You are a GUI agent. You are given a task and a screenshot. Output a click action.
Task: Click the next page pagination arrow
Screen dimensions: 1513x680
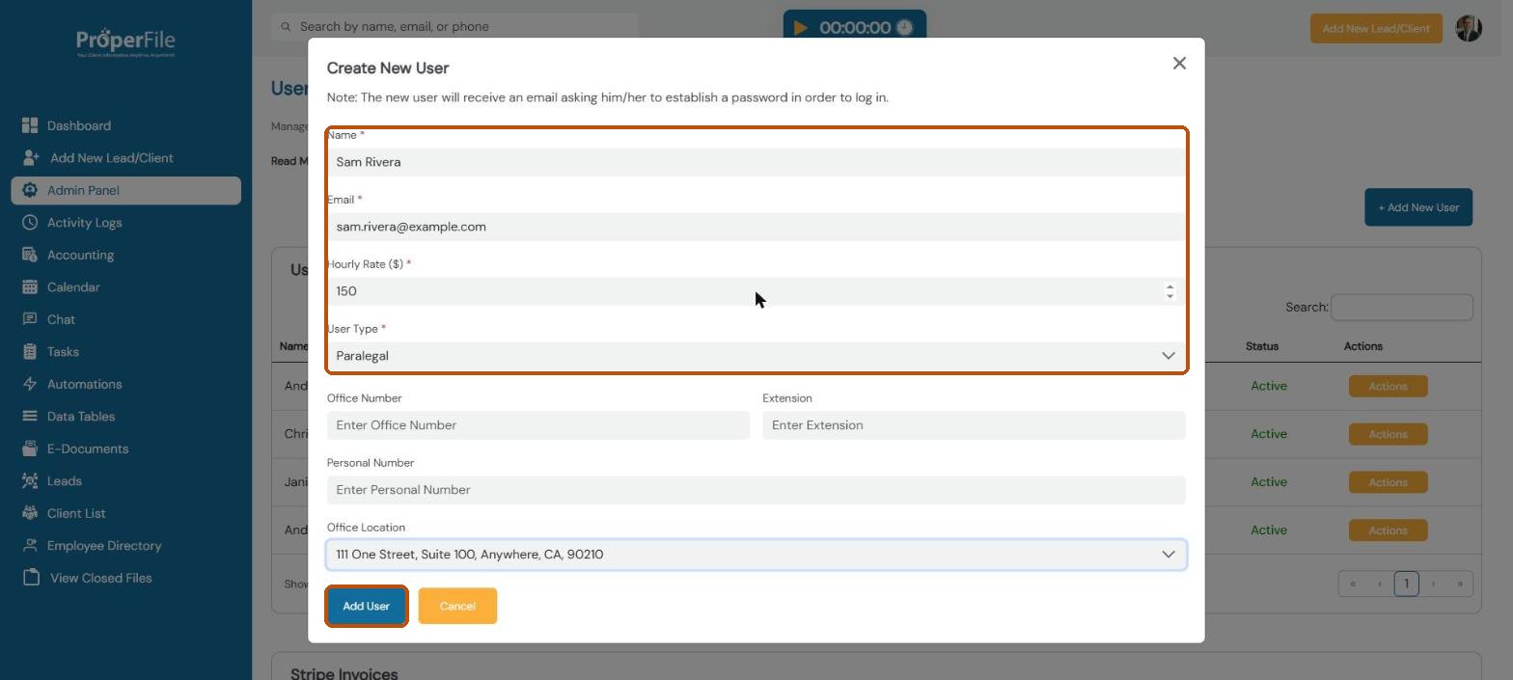tap(1433, 584)
